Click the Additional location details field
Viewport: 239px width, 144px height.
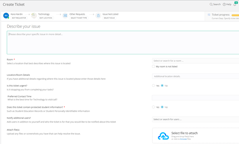coord(195,76)
